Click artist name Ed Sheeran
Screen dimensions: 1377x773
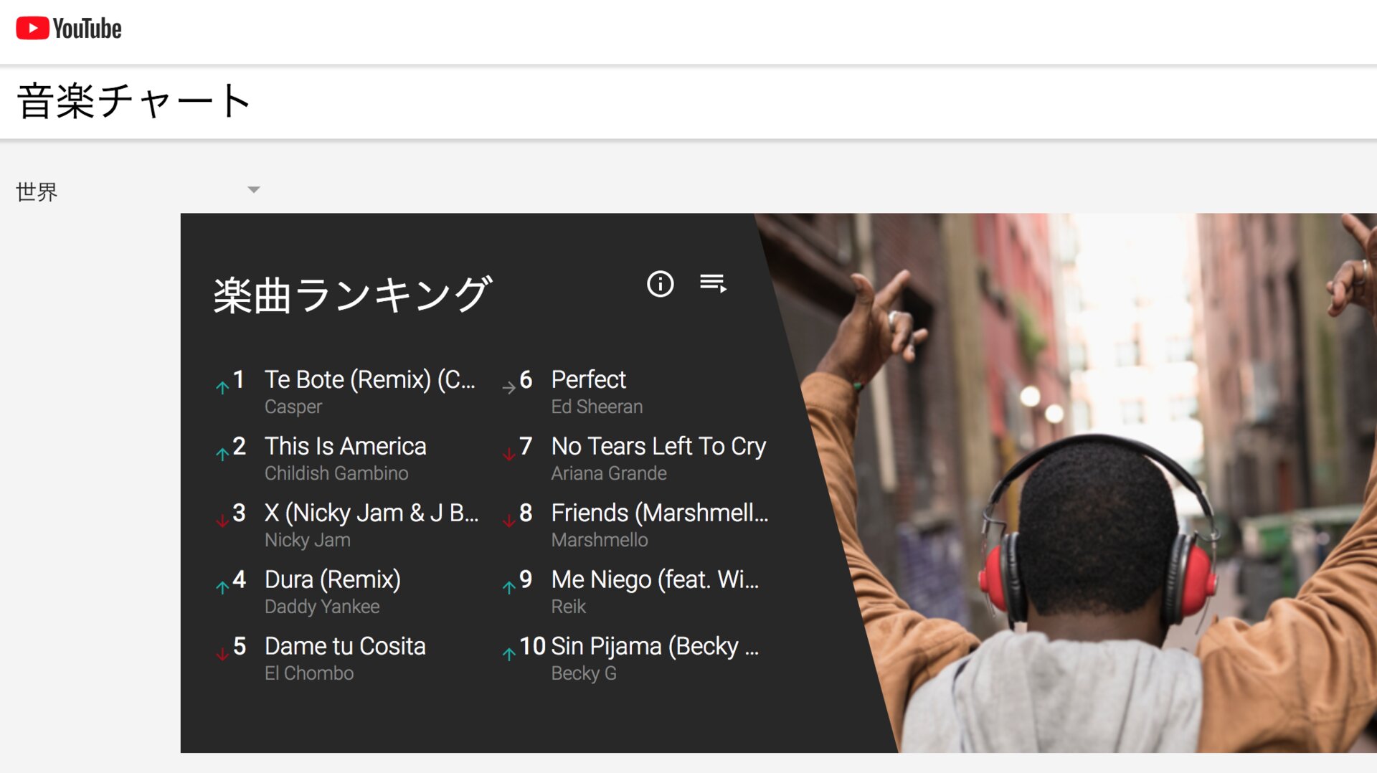point(597,407)
